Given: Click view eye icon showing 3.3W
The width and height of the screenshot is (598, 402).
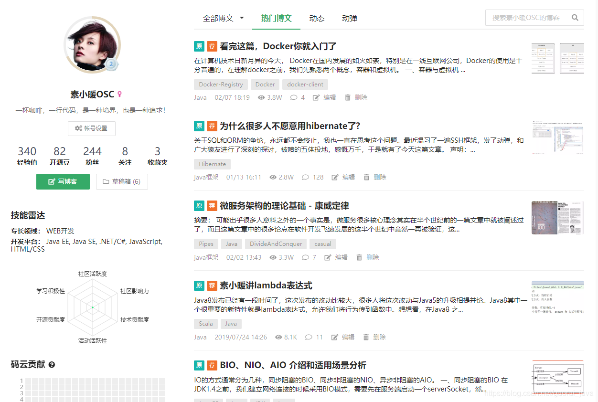Looking at the screenshot, I should click(x=273, y=257).
